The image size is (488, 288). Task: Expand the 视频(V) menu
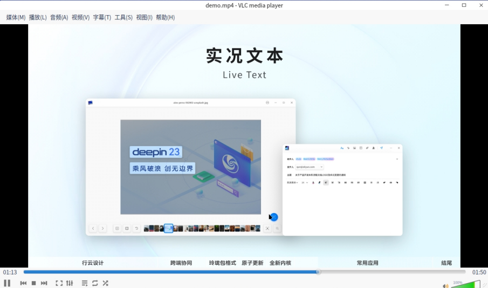tap(80, 17)
